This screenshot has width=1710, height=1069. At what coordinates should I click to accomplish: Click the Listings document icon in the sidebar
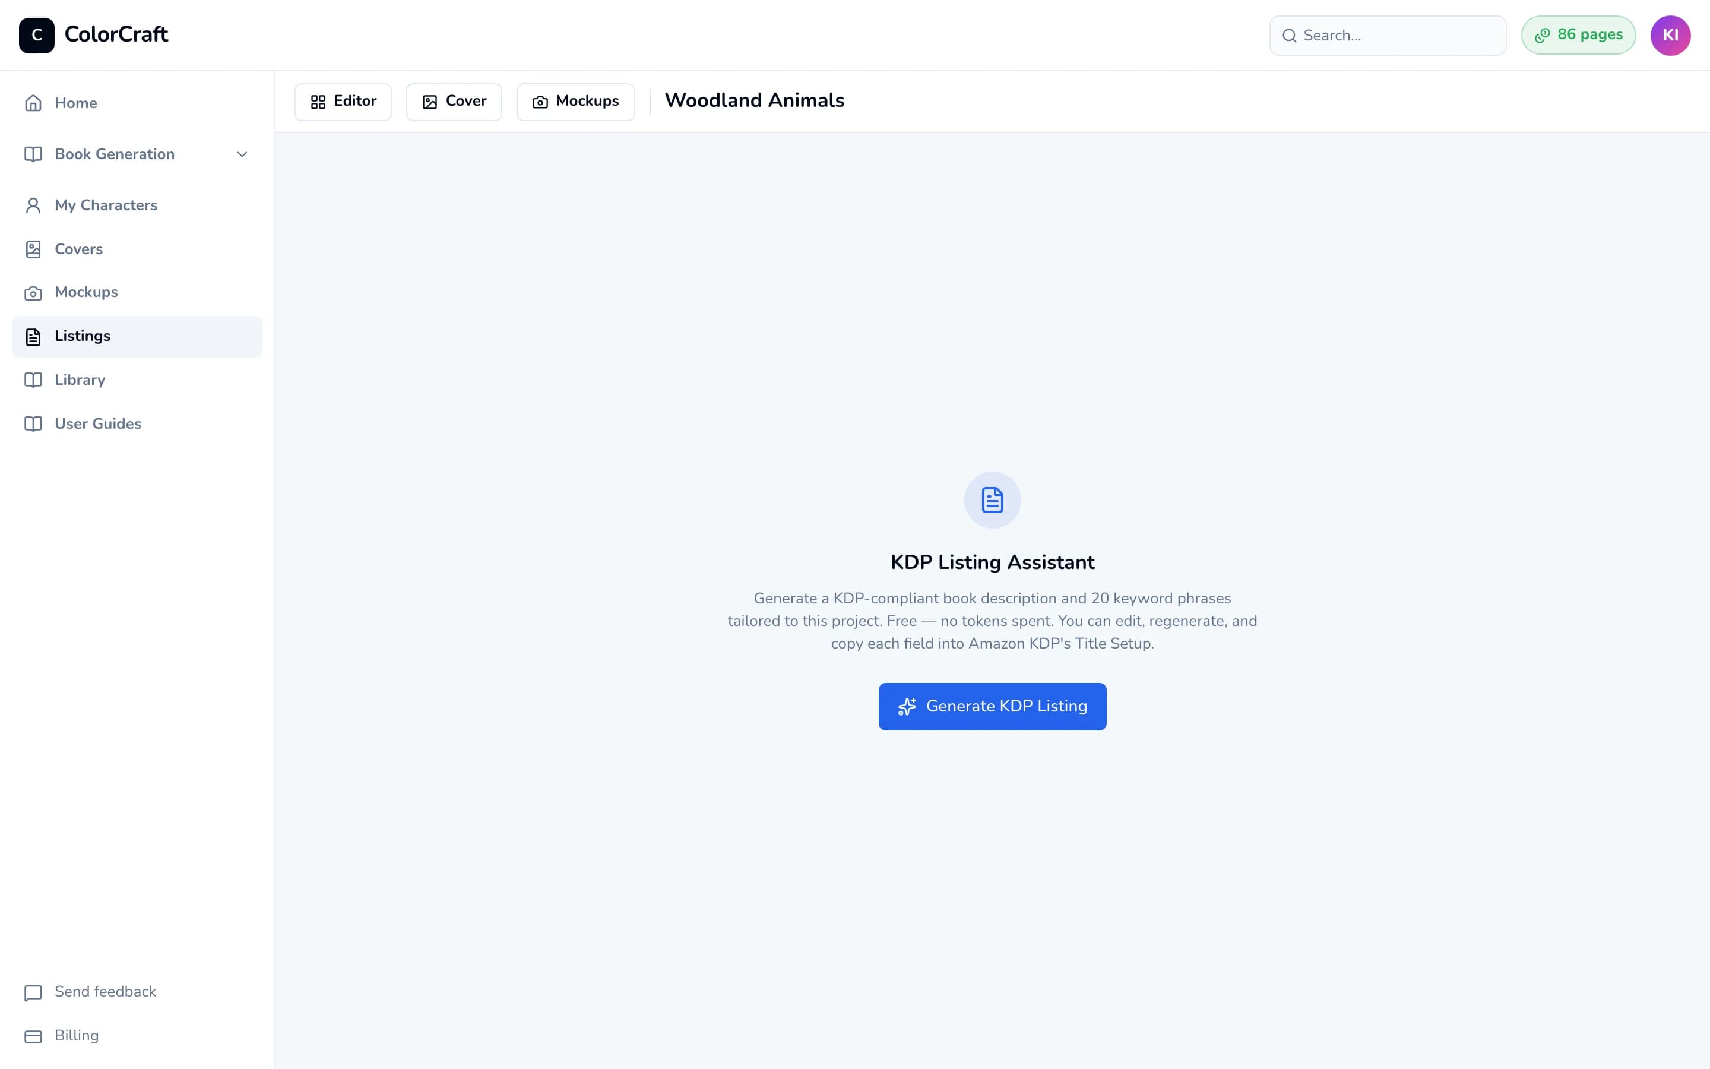(33, 337)
